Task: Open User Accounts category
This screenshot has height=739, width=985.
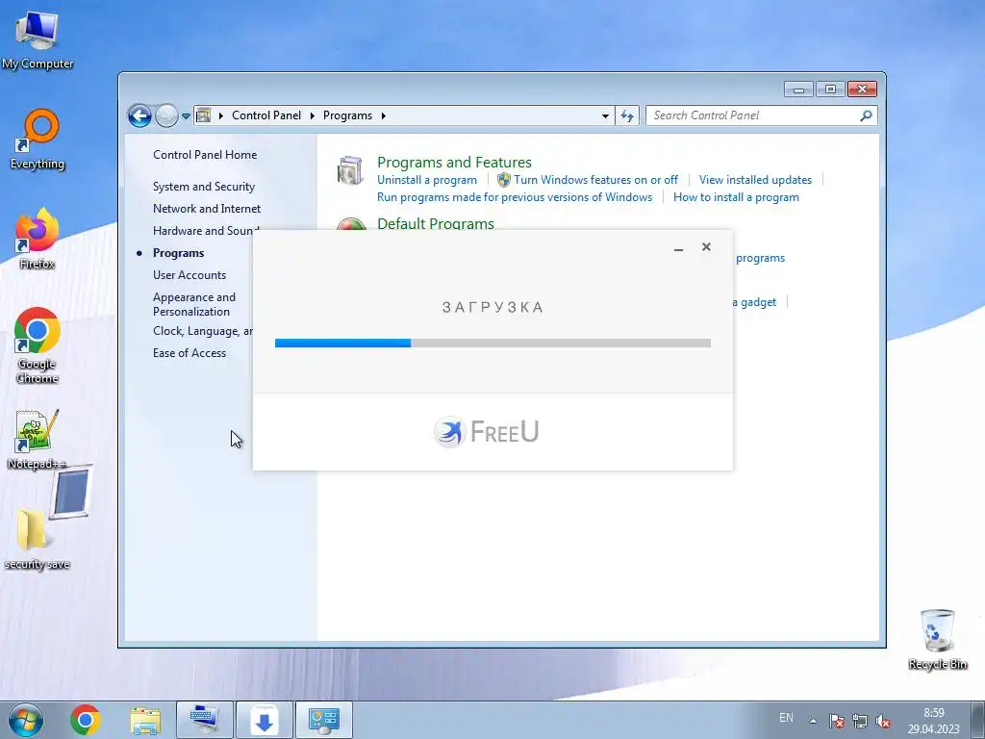Action: pos(189,274)
